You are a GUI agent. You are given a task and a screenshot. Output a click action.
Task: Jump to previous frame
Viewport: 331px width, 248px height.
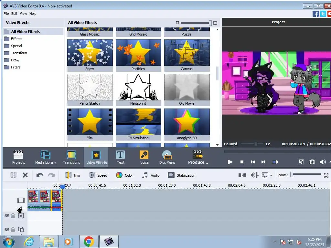pos(253,162)
